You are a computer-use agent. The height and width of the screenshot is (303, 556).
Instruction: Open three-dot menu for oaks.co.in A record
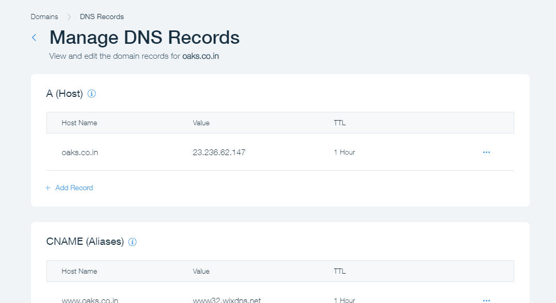coord(486,152)
